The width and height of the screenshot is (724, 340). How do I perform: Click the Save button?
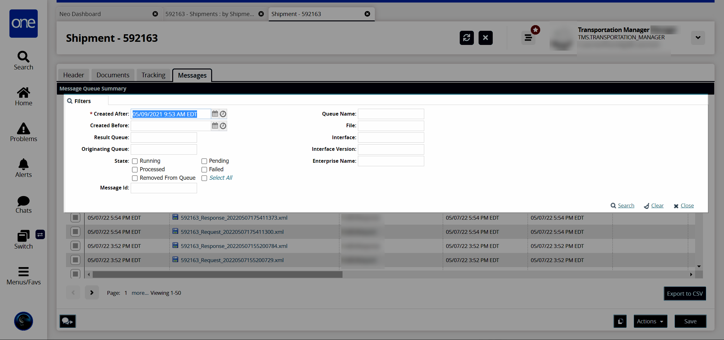click(691, 321)
